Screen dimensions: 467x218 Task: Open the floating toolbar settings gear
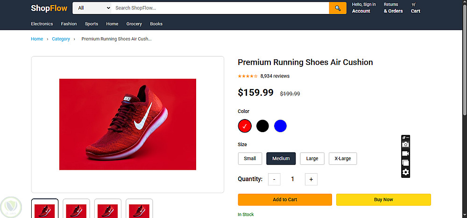[405, 172]
